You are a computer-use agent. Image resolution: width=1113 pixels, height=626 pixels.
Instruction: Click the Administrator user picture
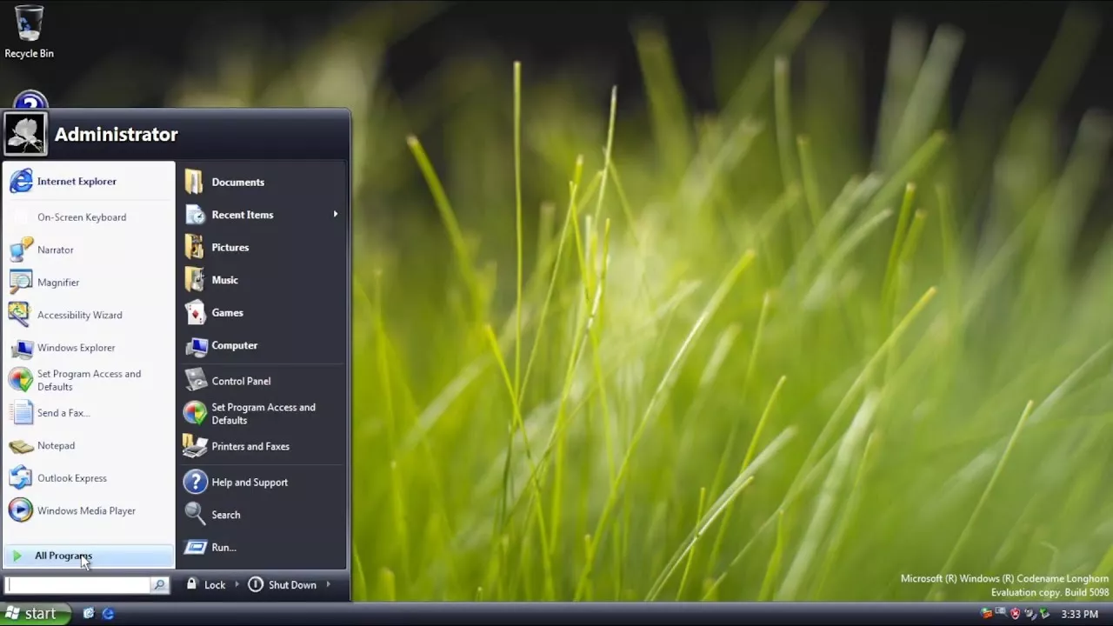[x=25, y=134]
